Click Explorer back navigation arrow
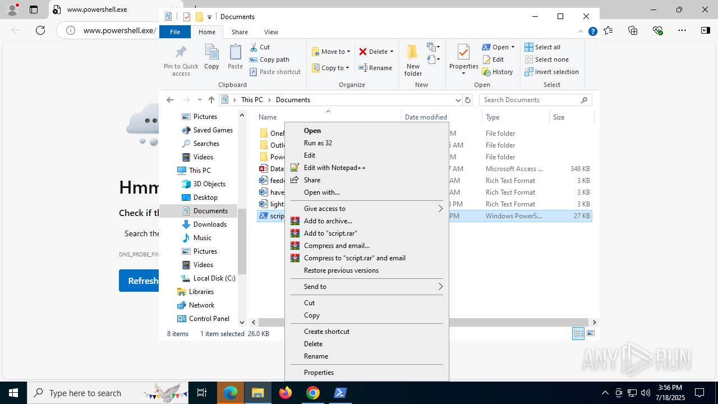Image resolution: width=718 pixels, height=404 pixels. (170, 100)
